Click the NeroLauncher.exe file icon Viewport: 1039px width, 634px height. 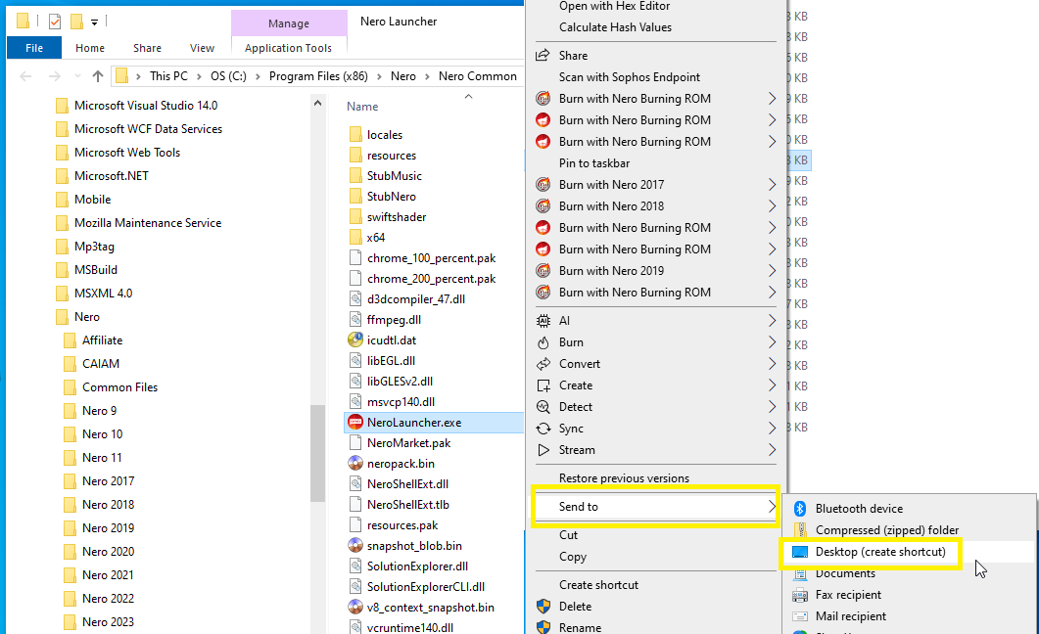pyautogui.click(x=355, y=423)
